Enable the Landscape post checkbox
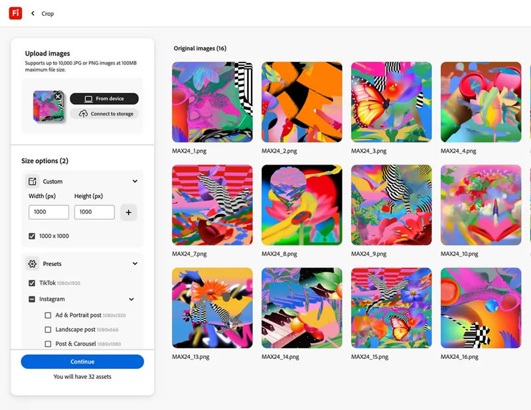Image resolution: width=531 pixels, height=410 pixels. [48, 330]
